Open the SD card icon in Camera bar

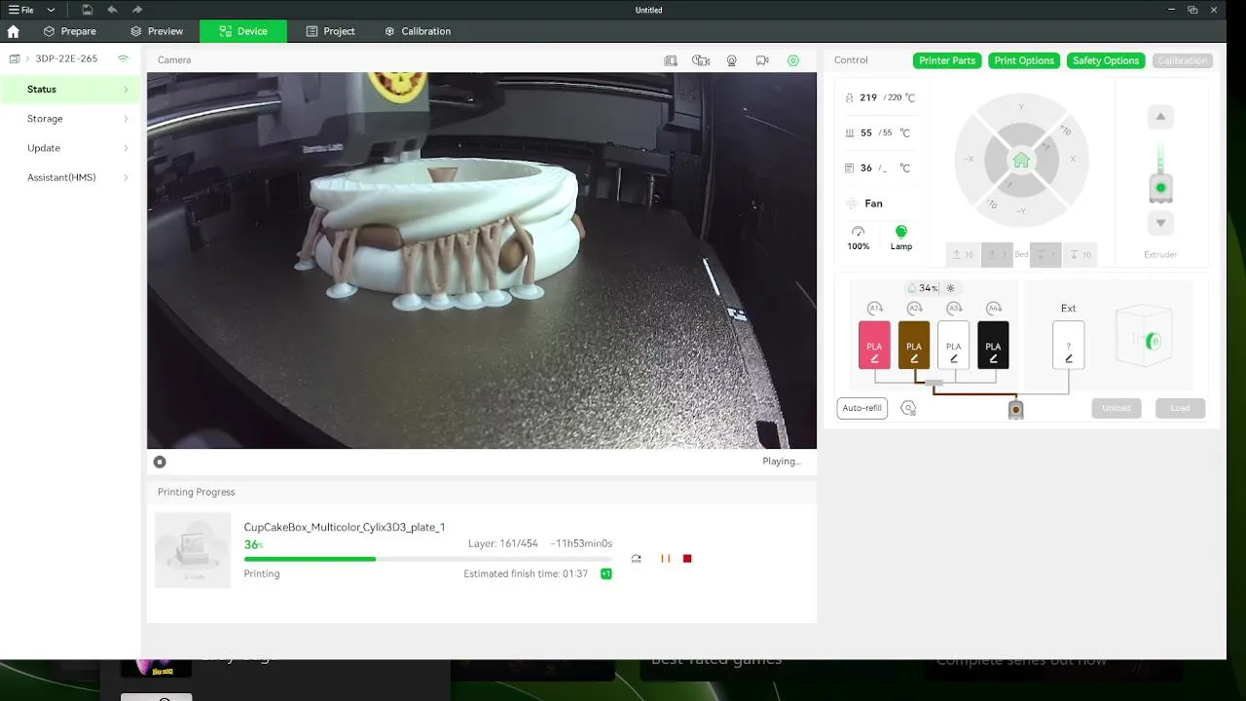pos(671,60)
